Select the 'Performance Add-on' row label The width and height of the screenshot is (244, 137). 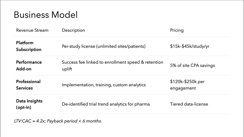pos(29,65)
